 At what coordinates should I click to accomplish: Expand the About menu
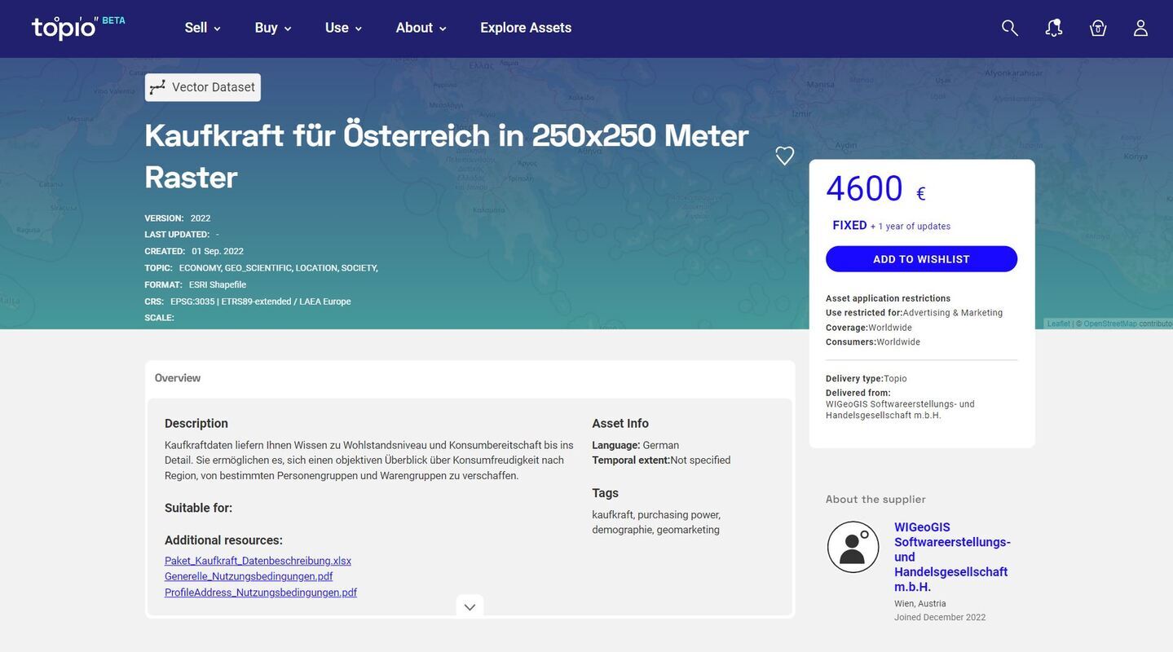(421, 28)
